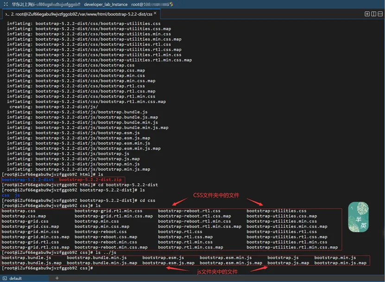Click the 华东2(上海) region label

[x=23, y=4]
